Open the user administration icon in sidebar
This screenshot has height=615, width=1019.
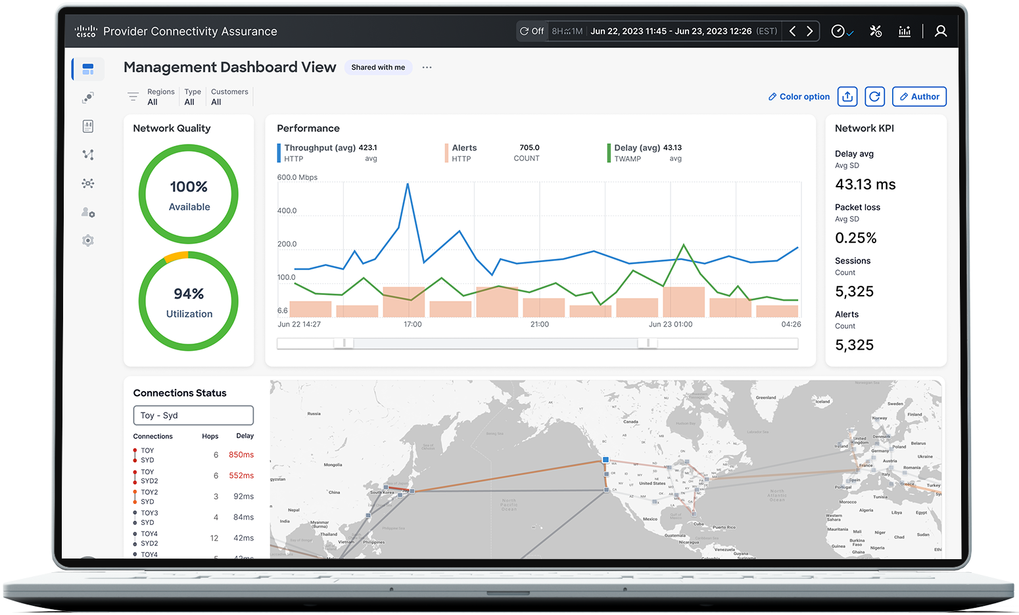point(87,212)
